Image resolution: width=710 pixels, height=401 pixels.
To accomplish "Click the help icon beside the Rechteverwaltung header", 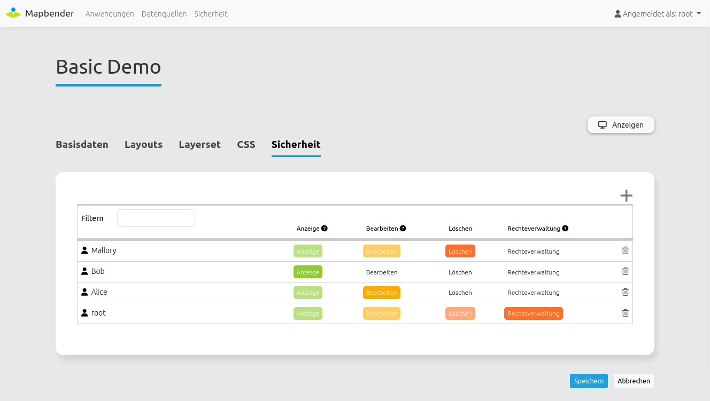I will [x=565, y=229].
